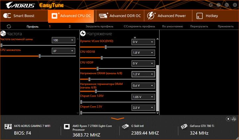Minimize the EasyTune window

[219, 5]
